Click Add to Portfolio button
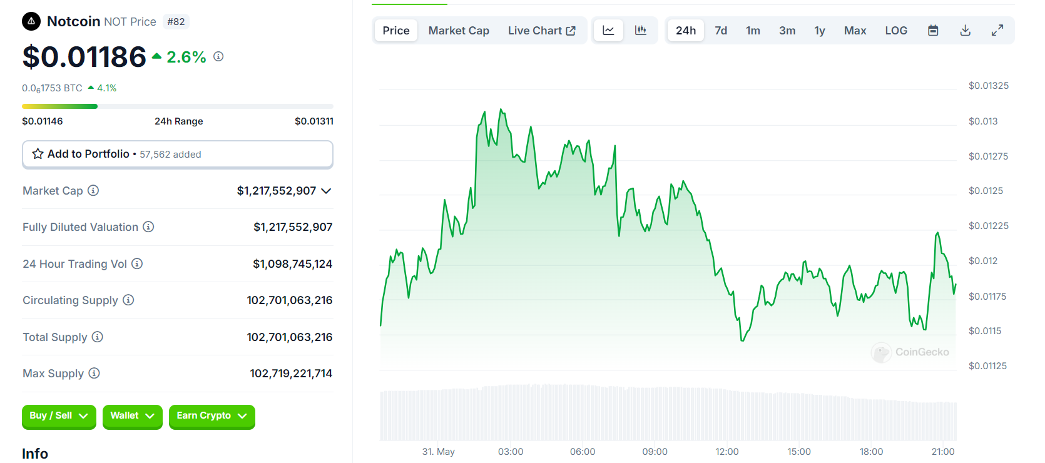Image resolution: width=1045 pixels, height=463 pixels. click(177, 154)
